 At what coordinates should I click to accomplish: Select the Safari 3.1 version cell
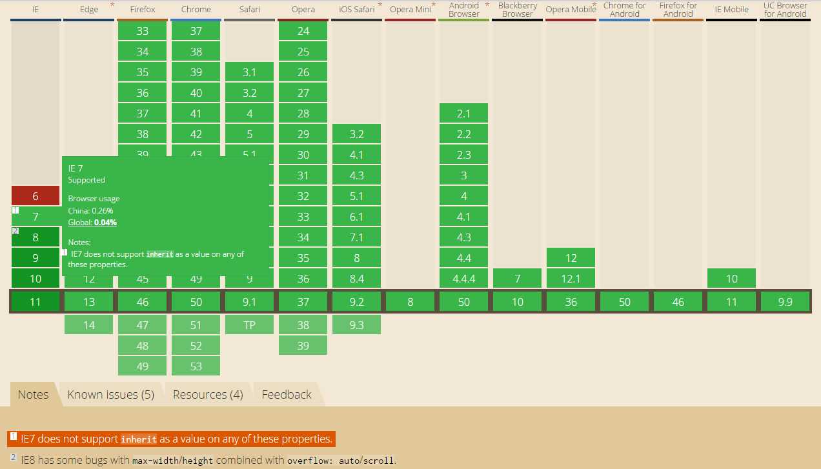[250, 72]
